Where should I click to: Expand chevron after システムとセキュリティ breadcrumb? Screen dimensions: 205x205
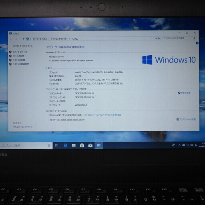[x=69, y=39]
